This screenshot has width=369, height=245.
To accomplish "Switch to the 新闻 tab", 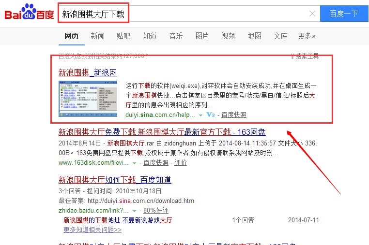I will click(97, 36).
